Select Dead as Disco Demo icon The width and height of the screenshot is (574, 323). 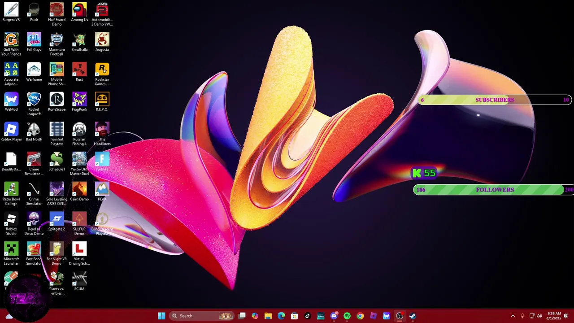click(x=34, y=223)
